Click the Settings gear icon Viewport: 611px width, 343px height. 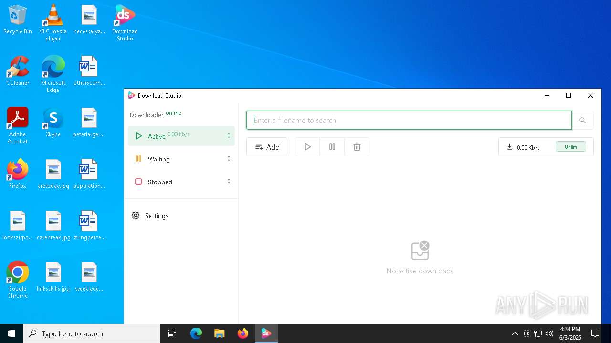click(x=136, y=216)
